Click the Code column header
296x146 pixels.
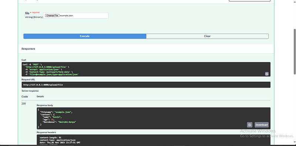[25, 96]
